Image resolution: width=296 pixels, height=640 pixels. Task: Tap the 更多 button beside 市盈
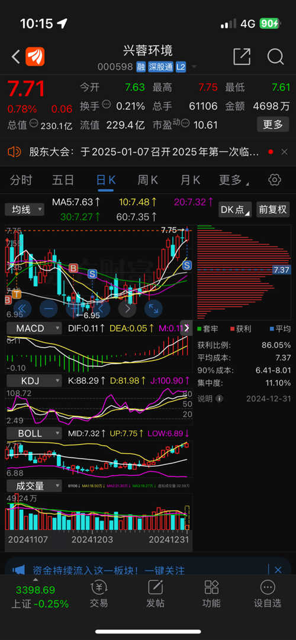click(273, 124)
